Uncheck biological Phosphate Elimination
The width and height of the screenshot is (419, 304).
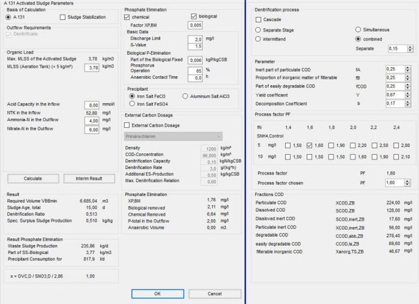point(195,17)
